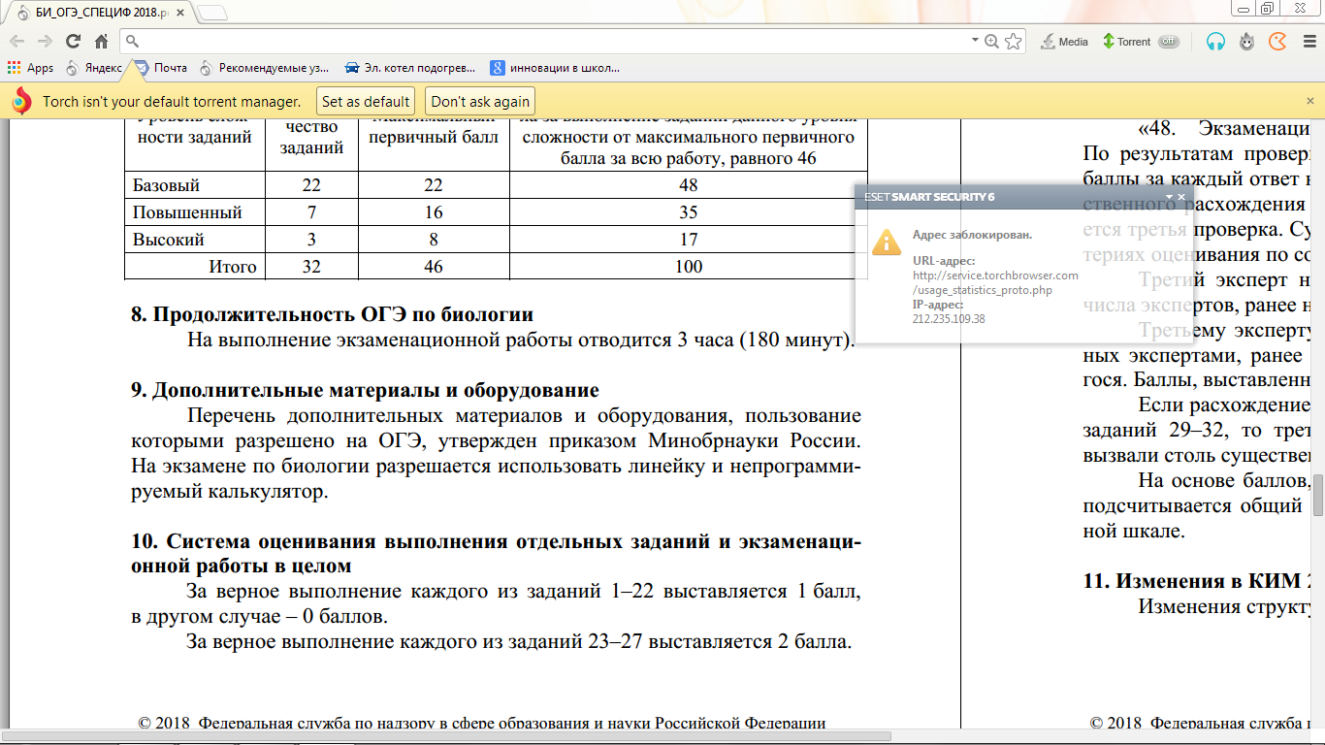Close the БИ_ОГЭ_СПЕЦИФ 2018 tab
The height and width of the screenshot is (745, 1325).
pos(179,13)
